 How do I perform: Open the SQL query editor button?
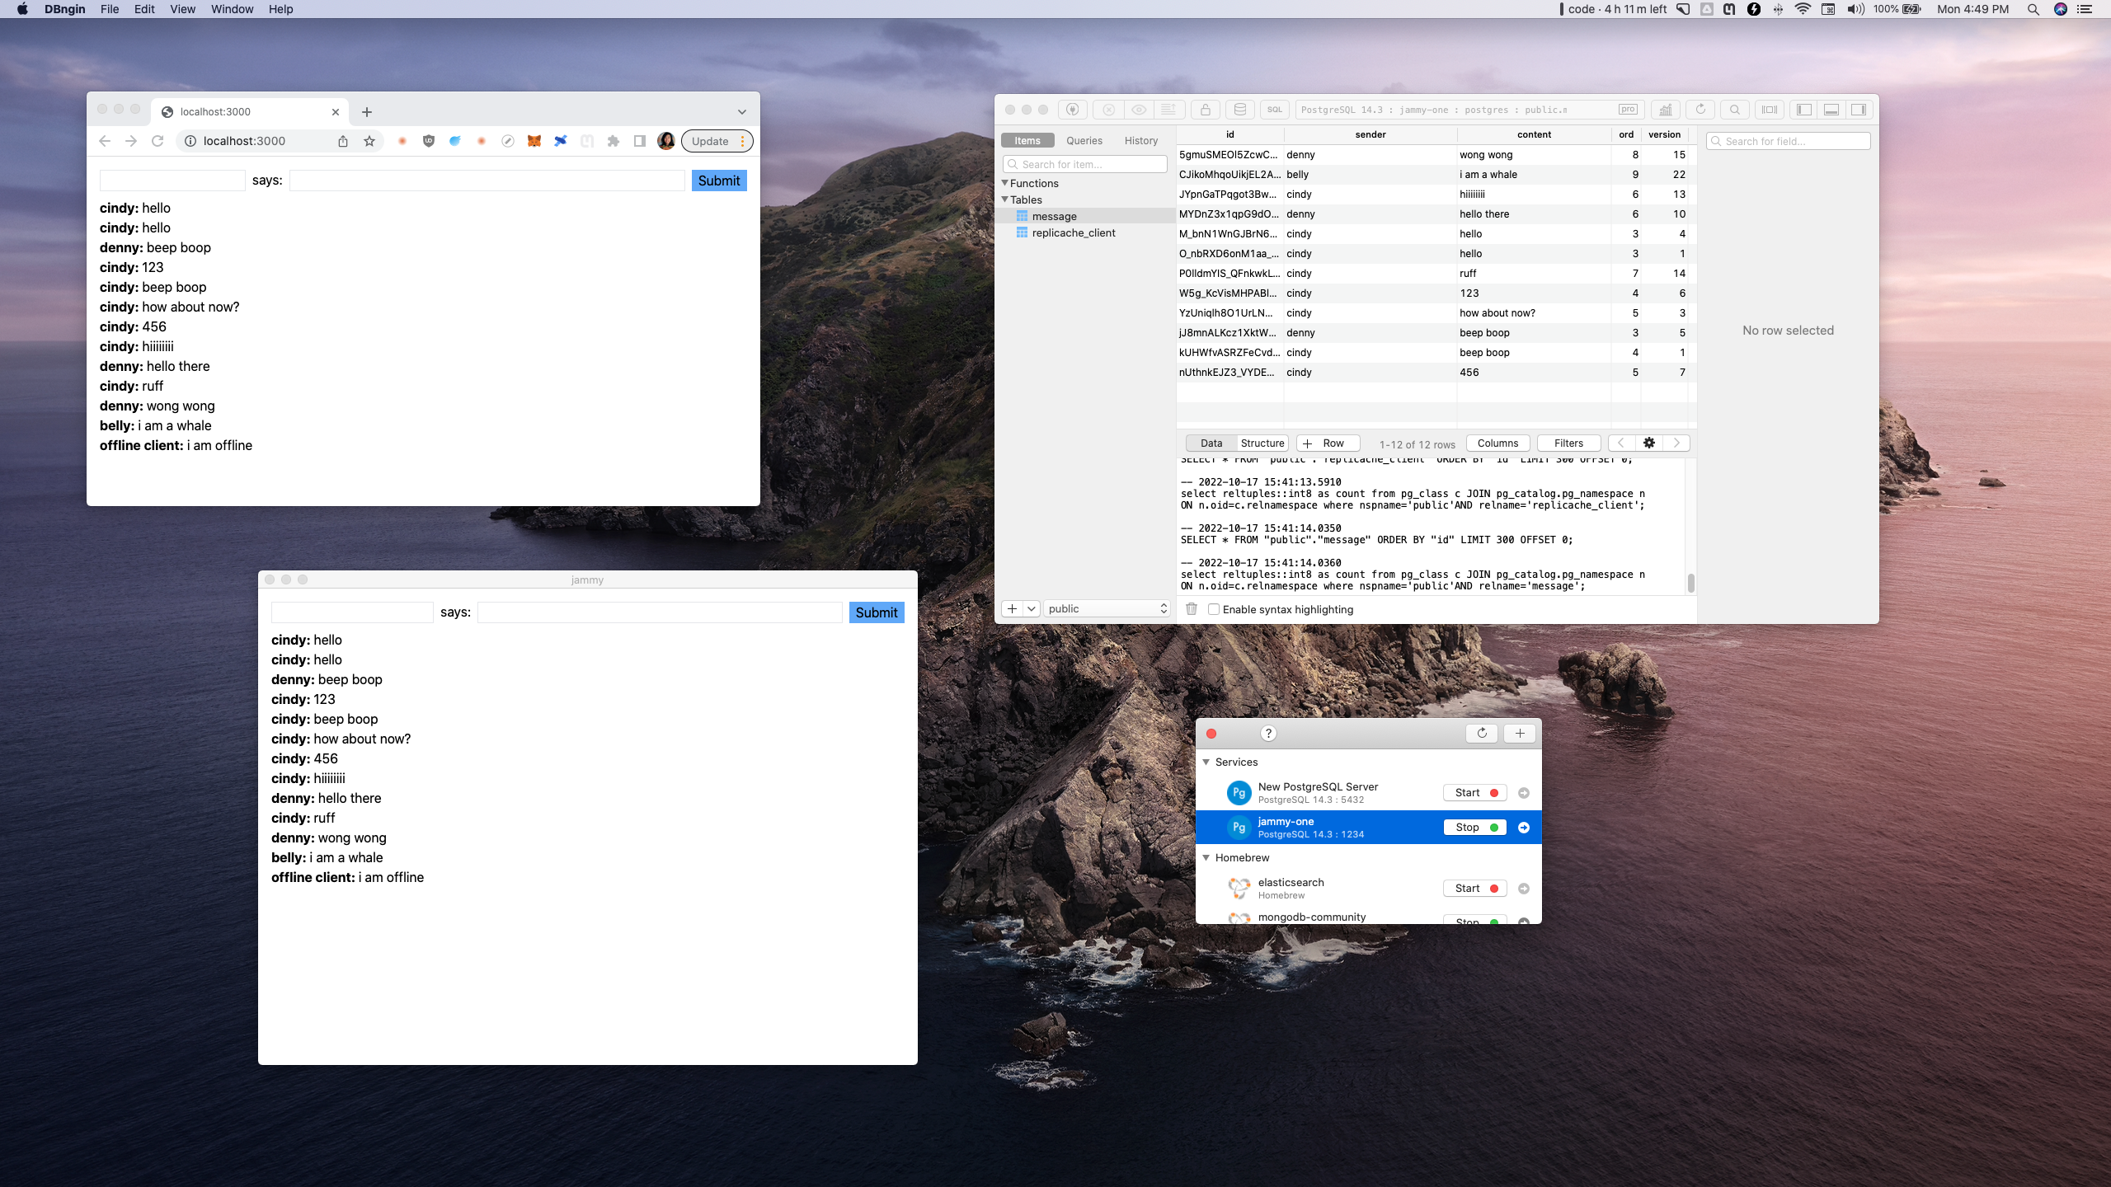click(x=1275, y=110)
